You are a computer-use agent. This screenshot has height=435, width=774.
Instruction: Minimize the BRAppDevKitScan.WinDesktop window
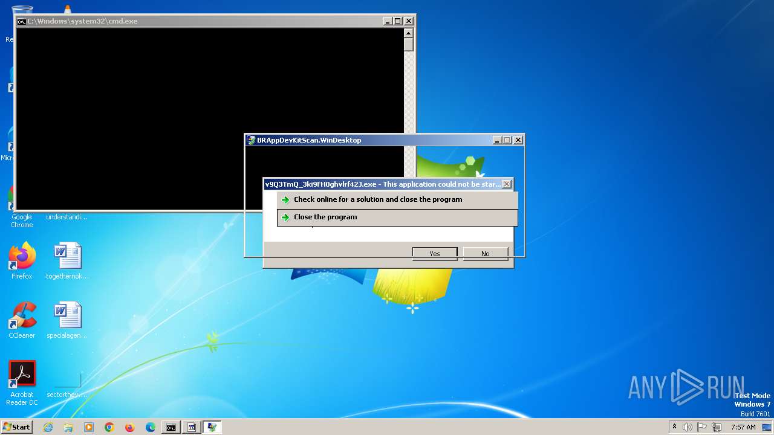(x=498, y=140)
